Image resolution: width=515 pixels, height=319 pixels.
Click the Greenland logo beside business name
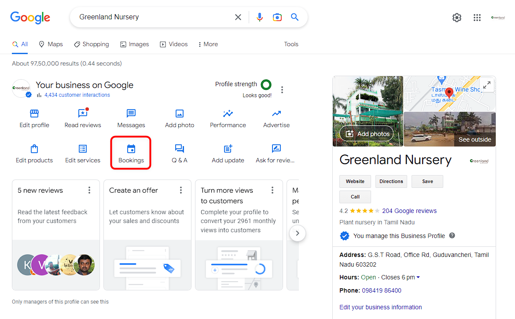(479, 161)
